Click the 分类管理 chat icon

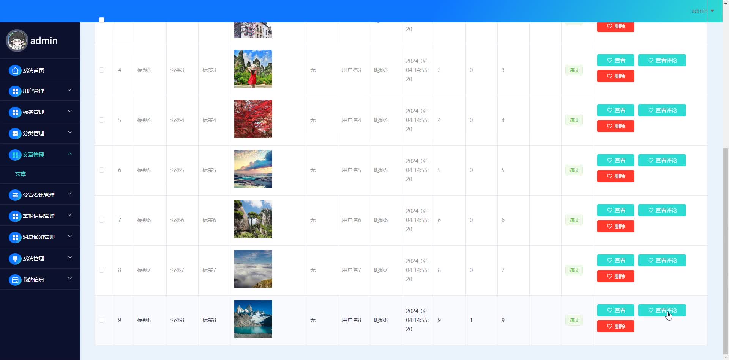[x=15, y=134]
